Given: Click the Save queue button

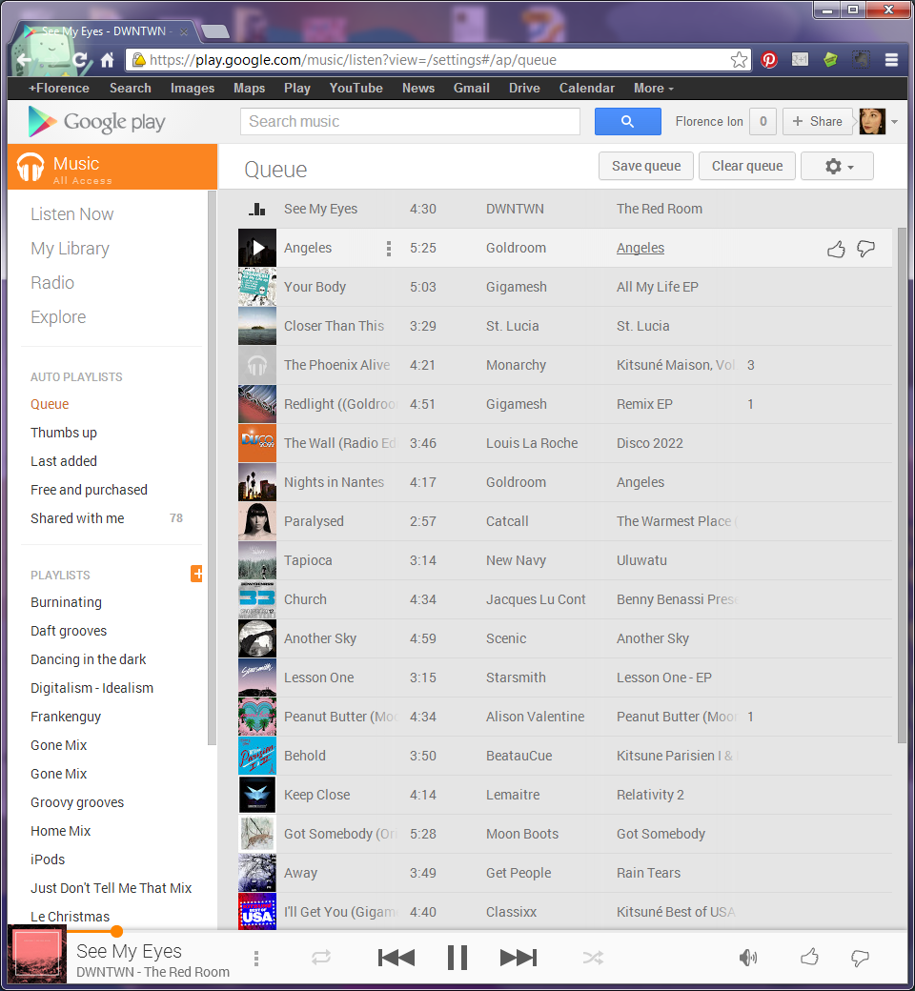Looking at the screenshot, I should pos(645,166).
